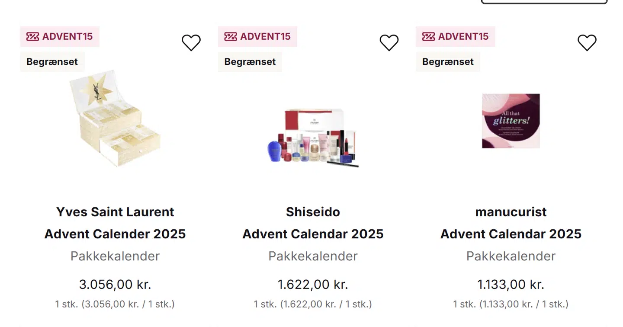The width and height of the screenshot is (623, 327).
Task: Click the Shiseido brand name
Action: 313,212
